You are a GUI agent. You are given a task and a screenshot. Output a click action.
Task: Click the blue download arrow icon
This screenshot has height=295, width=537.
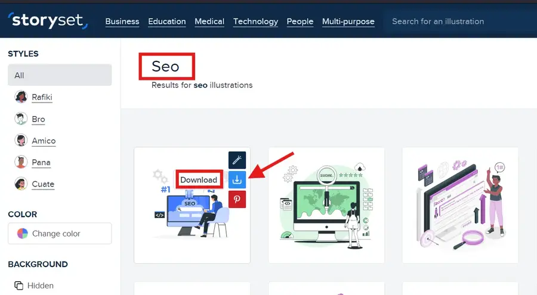(x=237, y=179)
